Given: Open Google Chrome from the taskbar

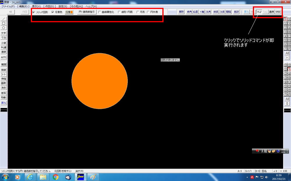Looking at the screenshot, I should click(56, 177).
